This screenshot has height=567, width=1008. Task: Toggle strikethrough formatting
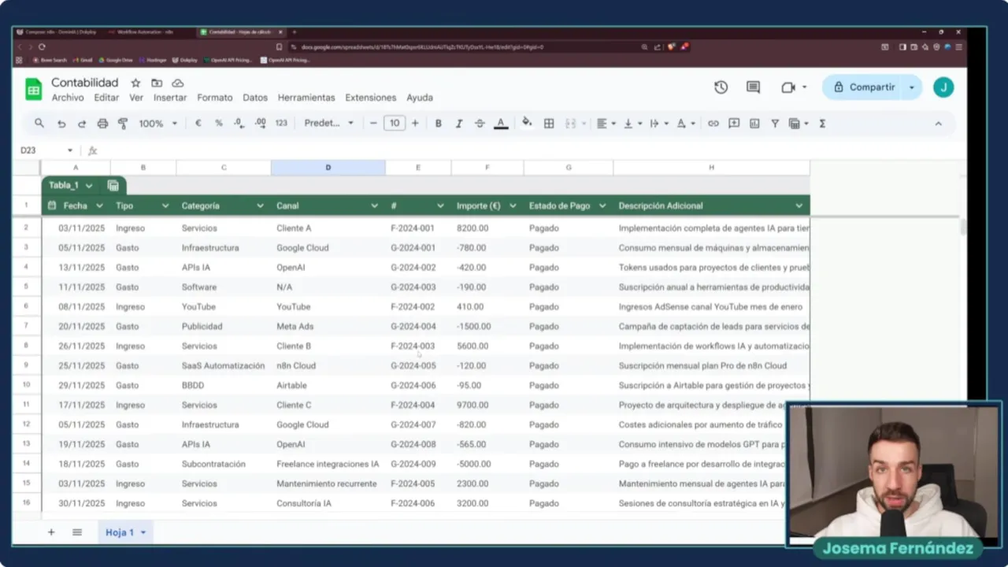coord(480,124)
